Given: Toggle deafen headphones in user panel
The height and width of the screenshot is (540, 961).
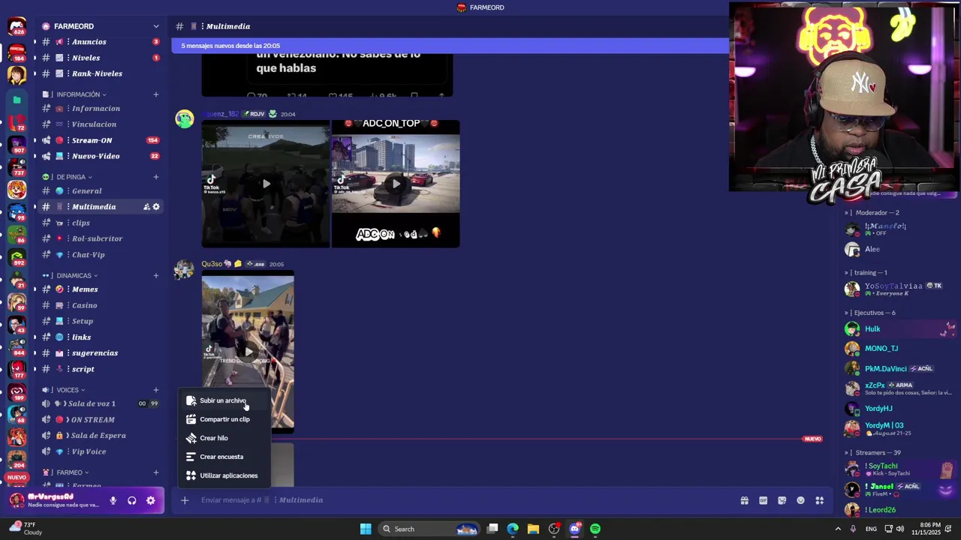Looking at the screenshot, I should coord(132,501).
